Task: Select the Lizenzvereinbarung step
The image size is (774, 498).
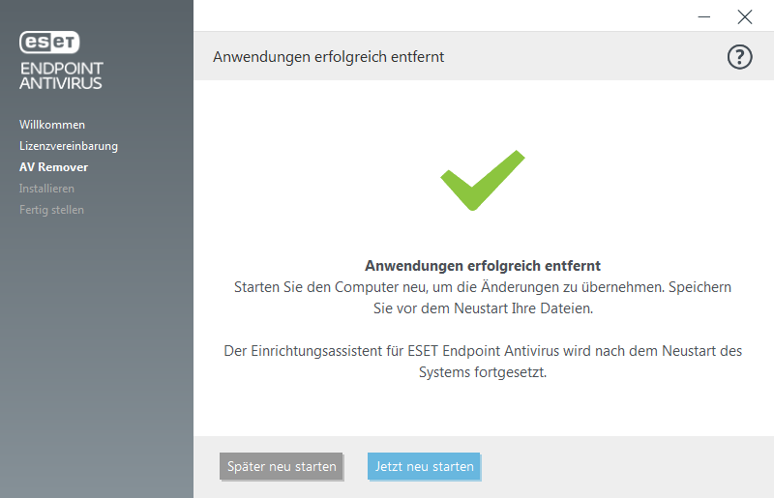Action: point(69,146)
